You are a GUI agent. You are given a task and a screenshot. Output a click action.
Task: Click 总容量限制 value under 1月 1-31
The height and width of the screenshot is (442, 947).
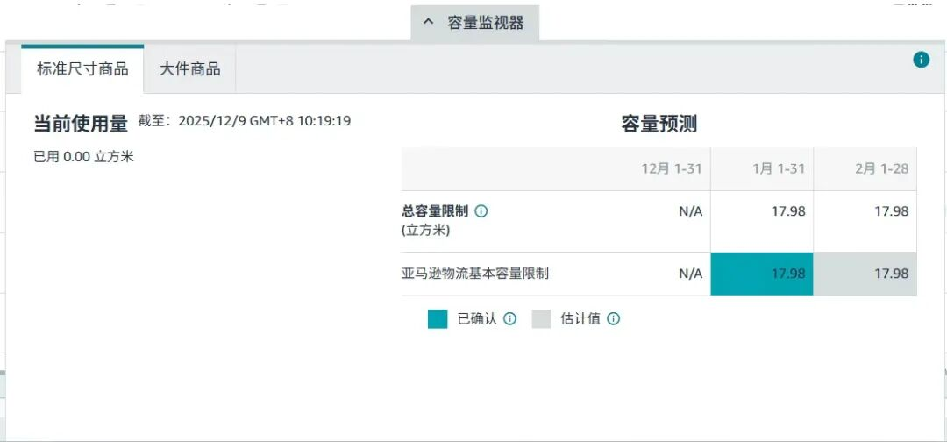(787, 211)
